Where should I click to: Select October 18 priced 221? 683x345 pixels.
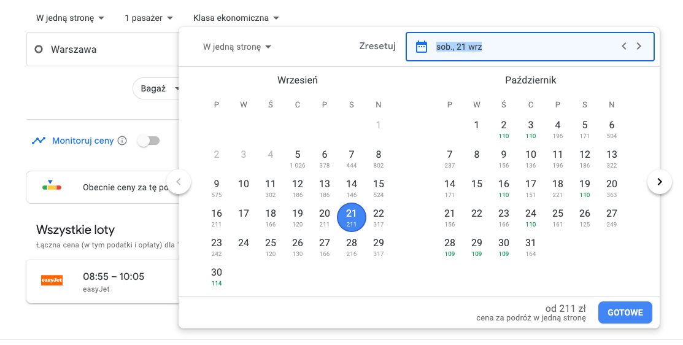[558, 188]
